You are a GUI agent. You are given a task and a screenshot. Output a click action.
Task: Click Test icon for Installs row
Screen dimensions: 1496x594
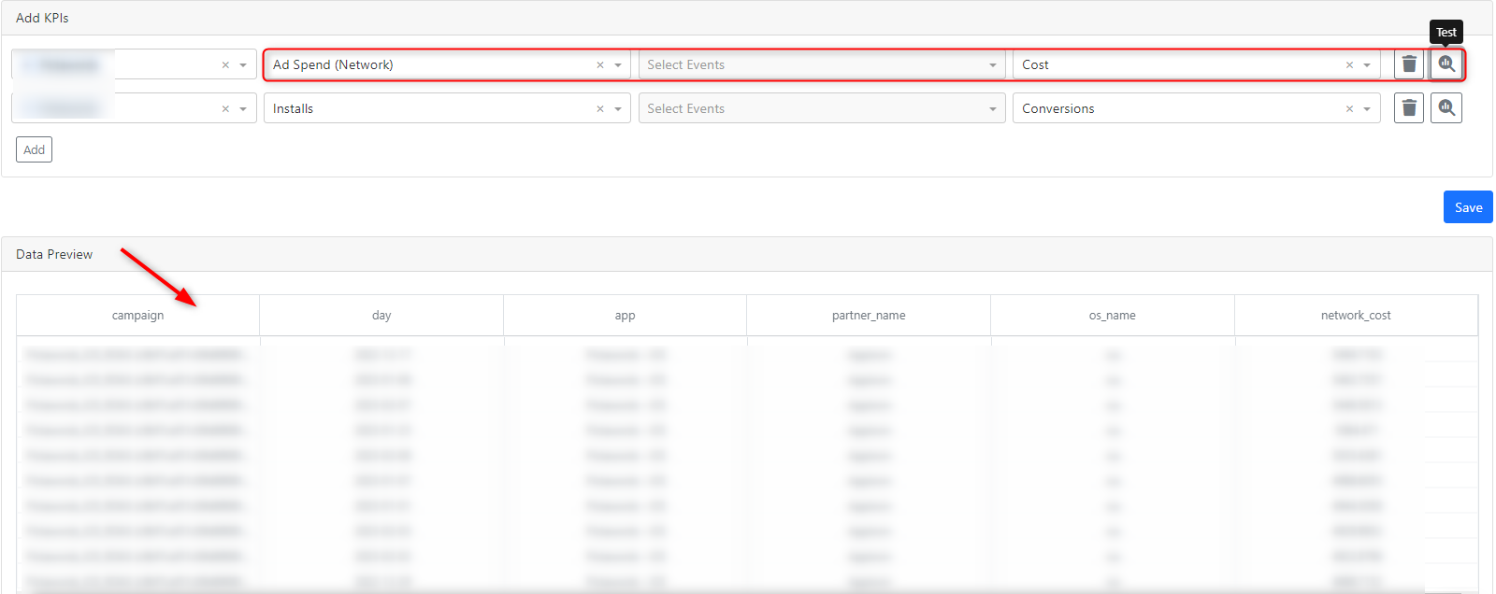point(1446,108)
